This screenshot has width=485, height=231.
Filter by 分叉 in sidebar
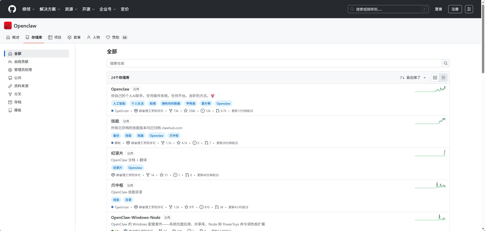(38, 94)
